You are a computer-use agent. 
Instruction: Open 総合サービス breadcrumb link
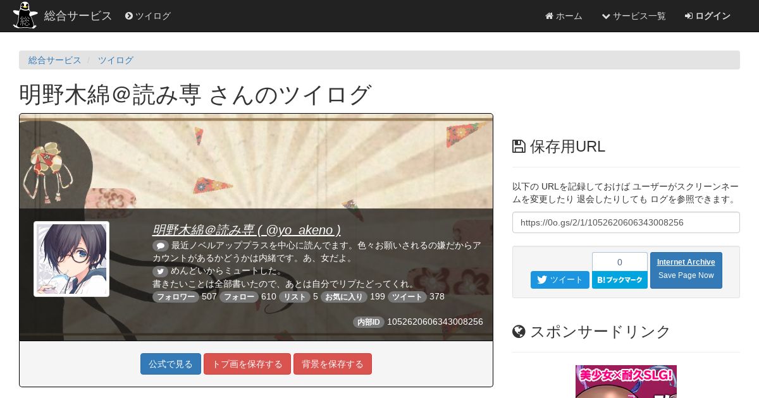(x=54, y=60)
